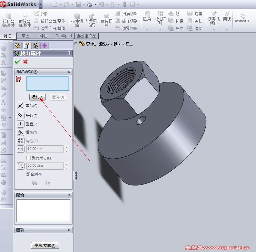This screenshot has height=252, width=256.
Task: Select the 旋转切除 revolved cut tool
Action: click(106, 20)
